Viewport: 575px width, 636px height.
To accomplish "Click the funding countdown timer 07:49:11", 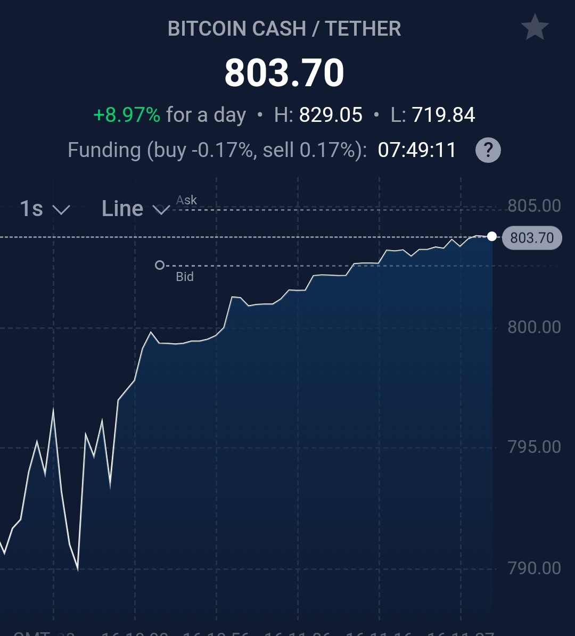I will [417, 150].
